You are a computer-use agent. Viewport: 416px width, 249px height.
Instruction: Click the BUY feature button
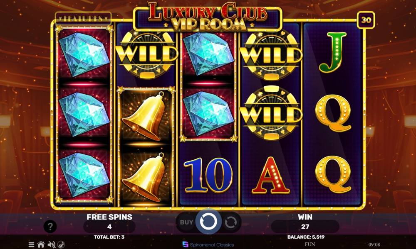point(186,222)
